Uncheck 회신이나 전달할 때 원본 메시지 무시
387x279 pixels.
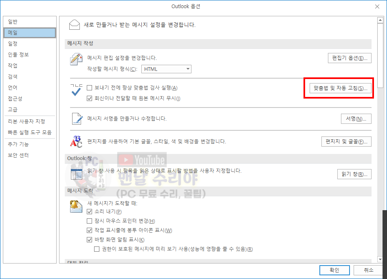[x=90, y=99]
